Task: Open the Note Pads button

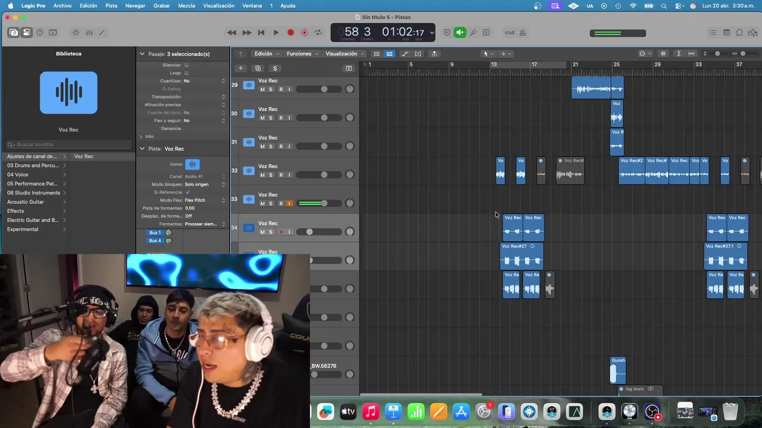Action: (726, 33)
